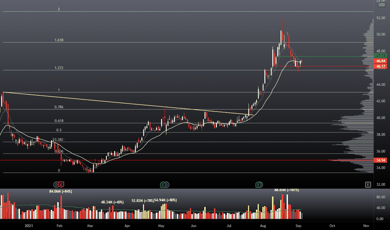Click the Oct label on the time axis

click(332, 226)
